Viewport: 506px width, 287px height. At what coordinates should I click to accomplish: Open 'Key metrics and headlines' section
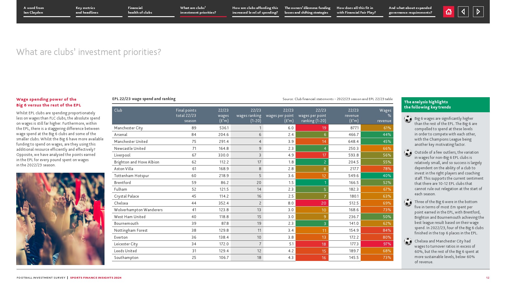point(99,10)
